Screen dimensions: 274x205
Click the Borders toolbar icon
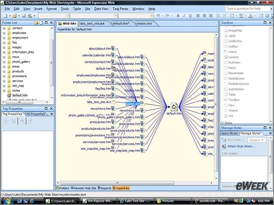(x=232, y=16)
